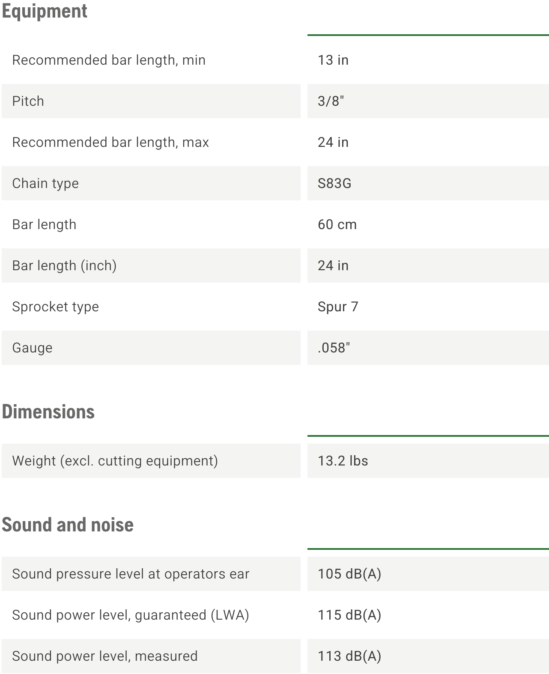This screenshot has width=549, height=674.
Task: Click Sound power level, measured label
Action: click(x=105, y=656)
